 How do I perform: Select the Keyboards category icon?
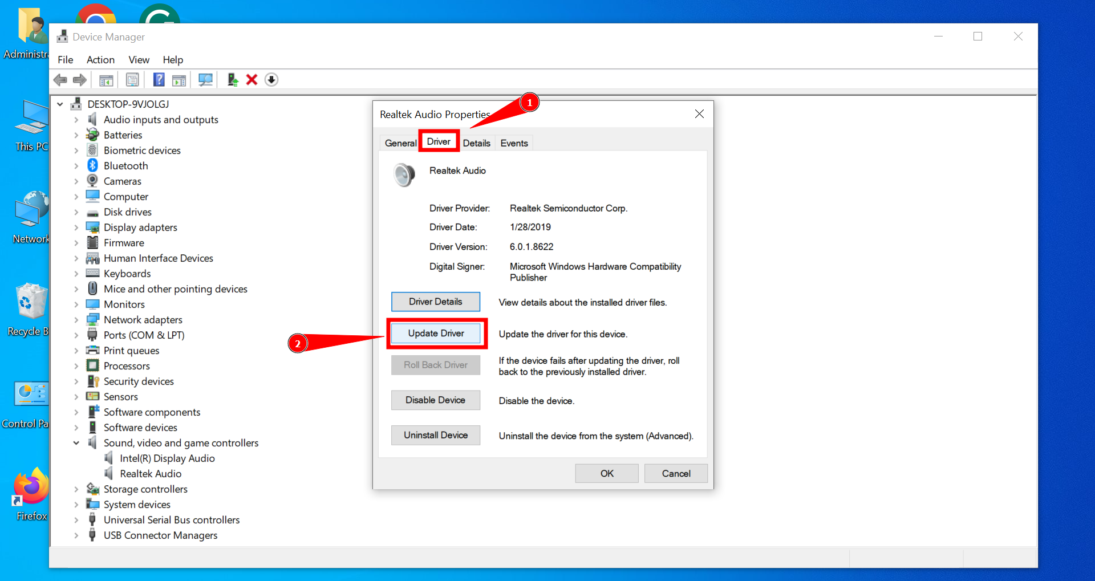[x=92, y=273]
